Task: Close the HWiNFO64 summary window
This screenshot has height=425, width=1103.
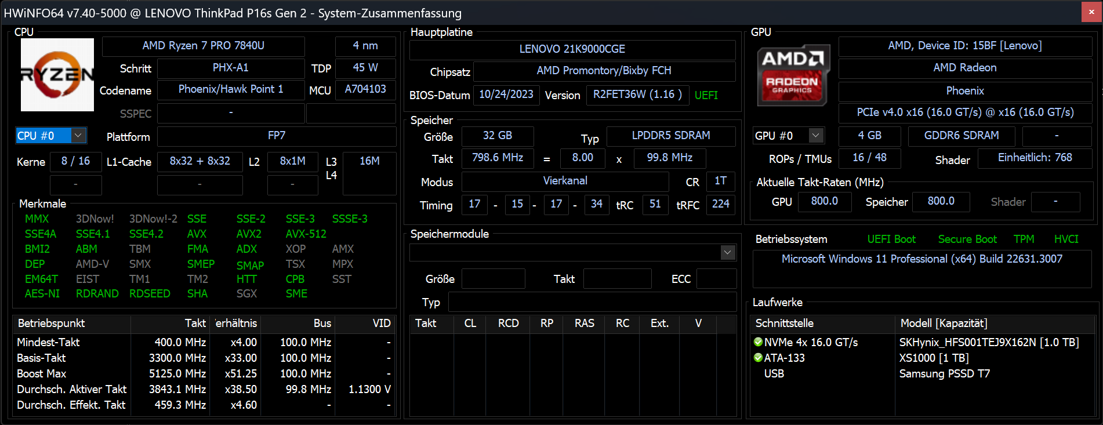Action: pos(1091,13)
